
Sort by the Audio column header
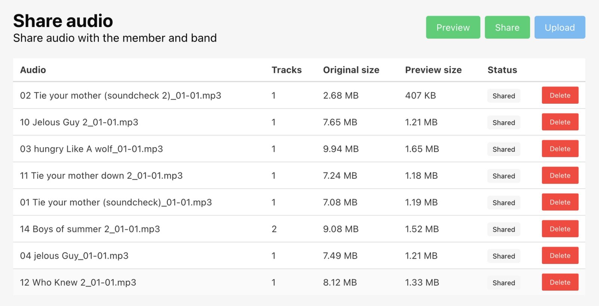point(33,70)
